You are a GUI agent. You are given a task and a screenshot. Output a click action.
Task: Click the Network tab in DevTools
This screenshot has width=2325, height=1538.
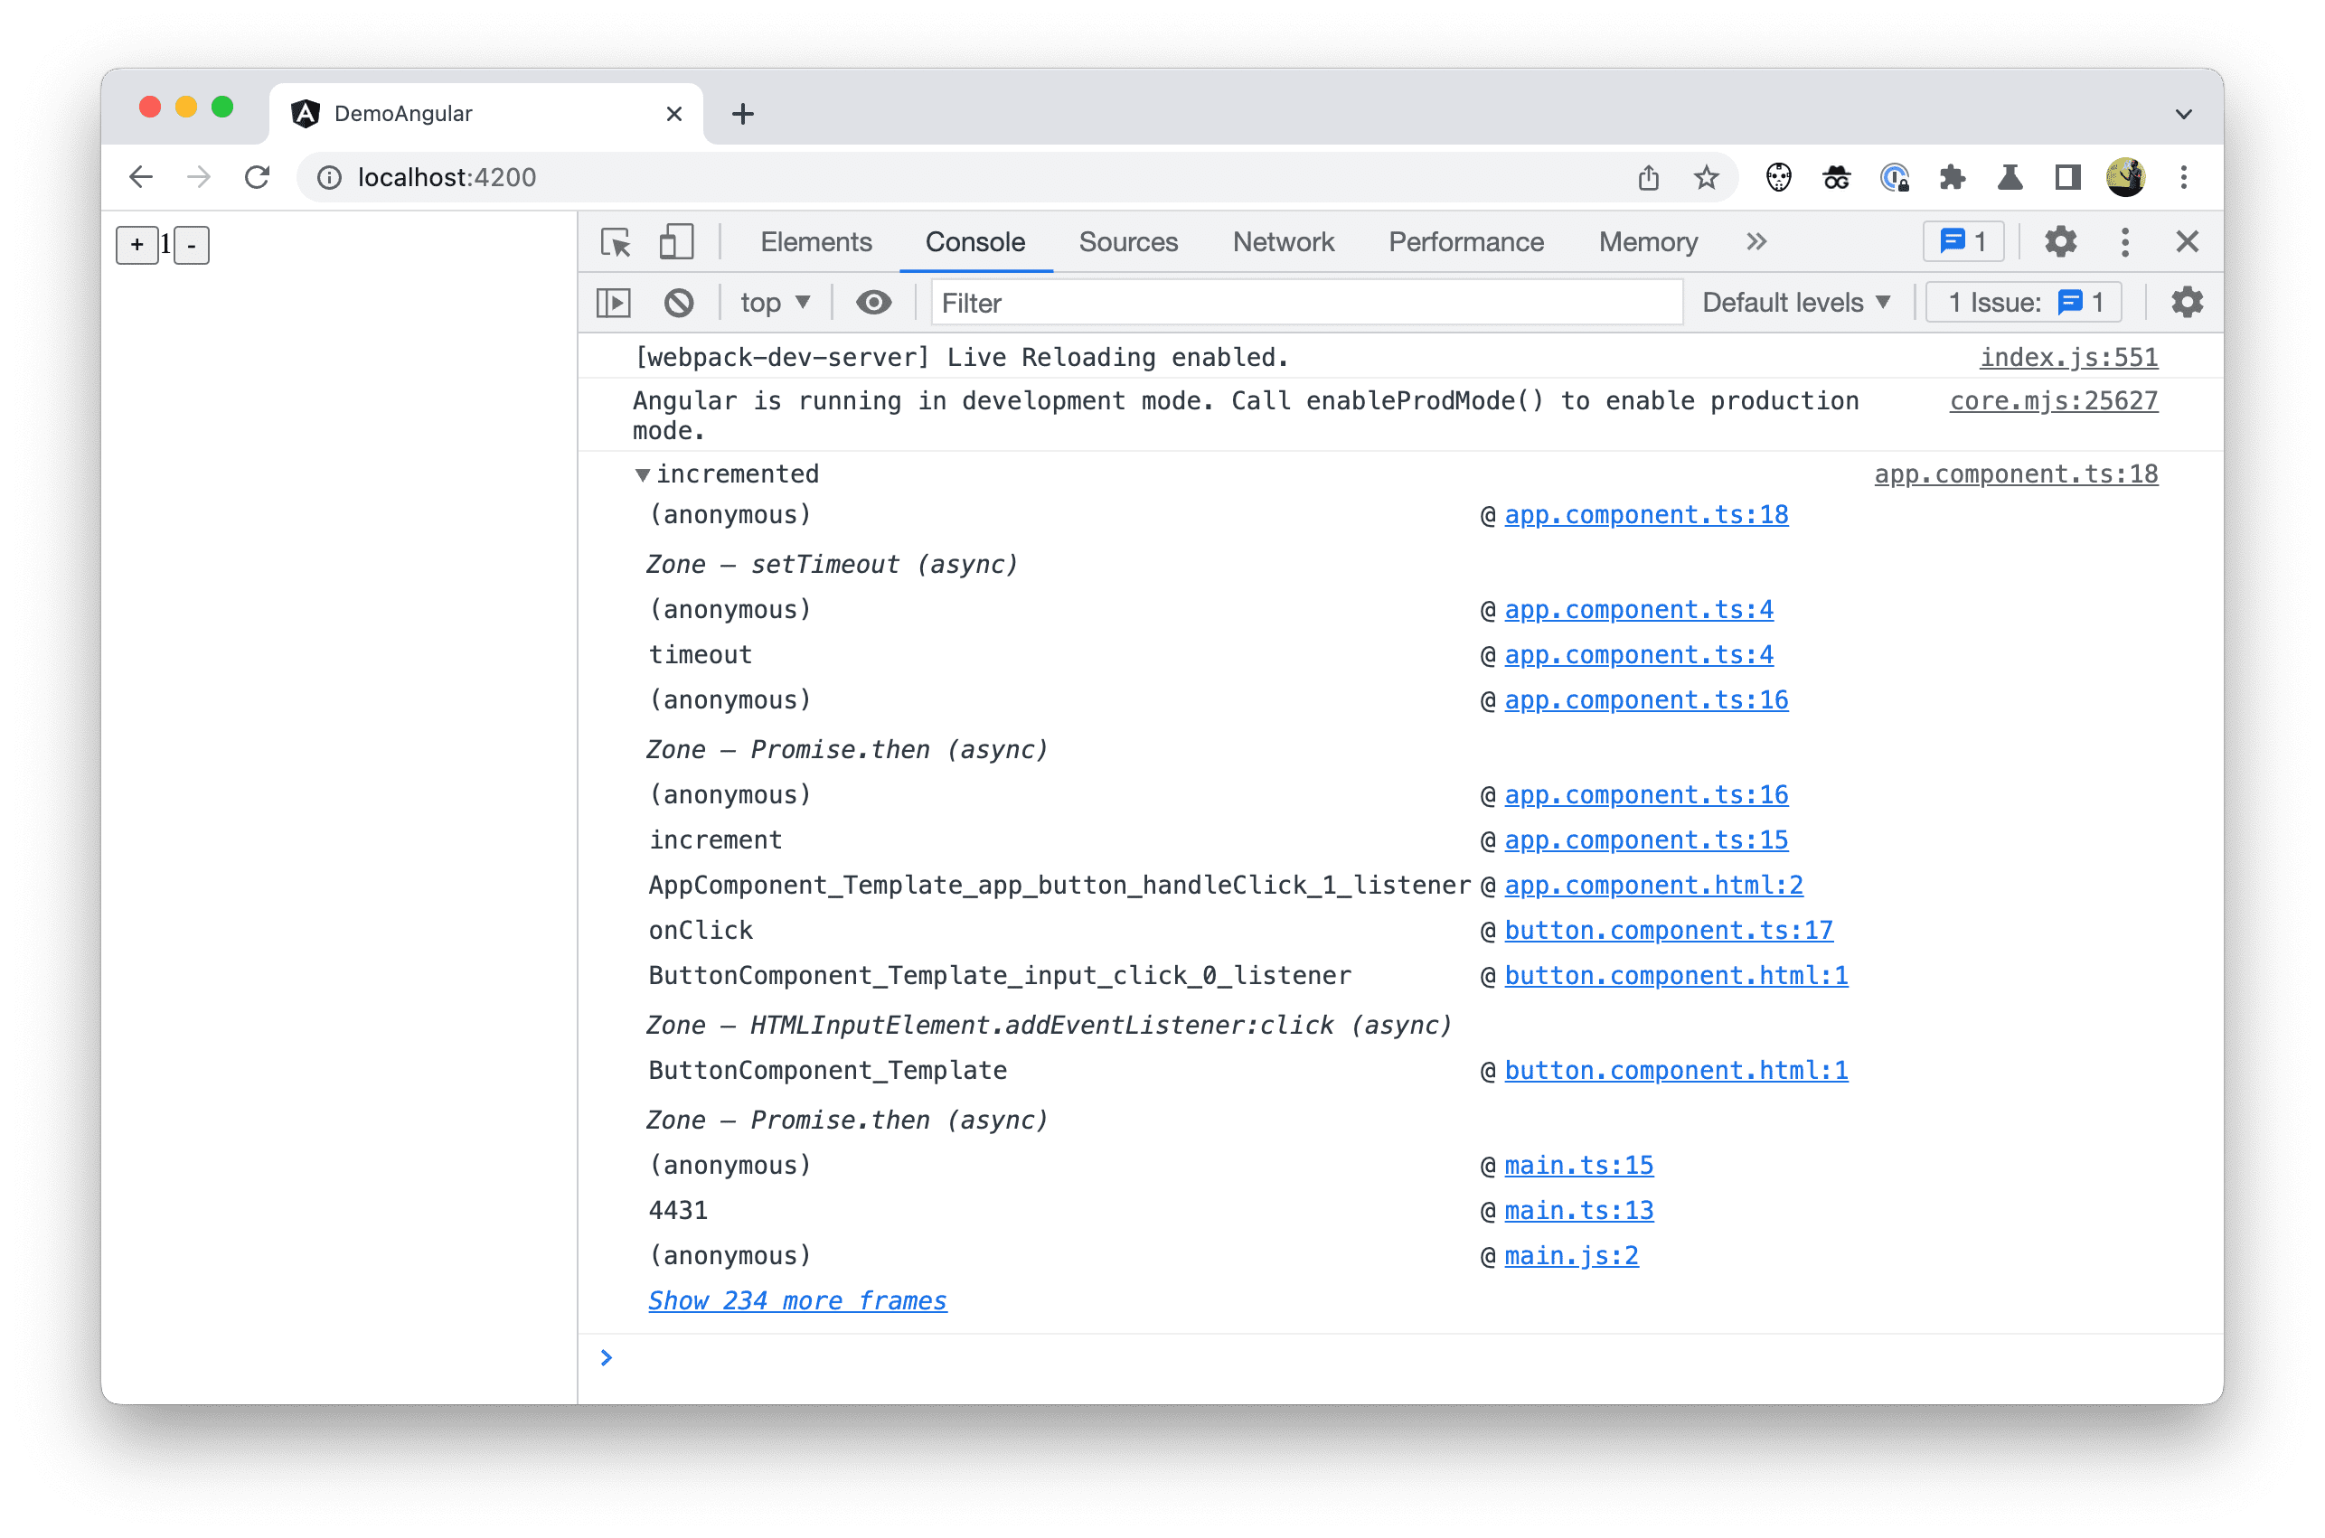tap(1281, 240)
